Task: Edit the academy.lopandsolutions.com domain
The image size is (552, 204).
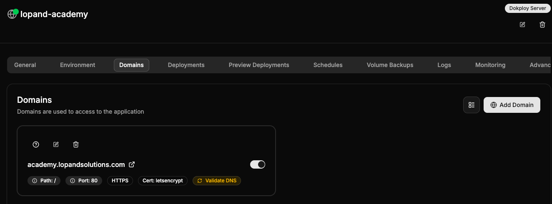Action: (56, 144)
